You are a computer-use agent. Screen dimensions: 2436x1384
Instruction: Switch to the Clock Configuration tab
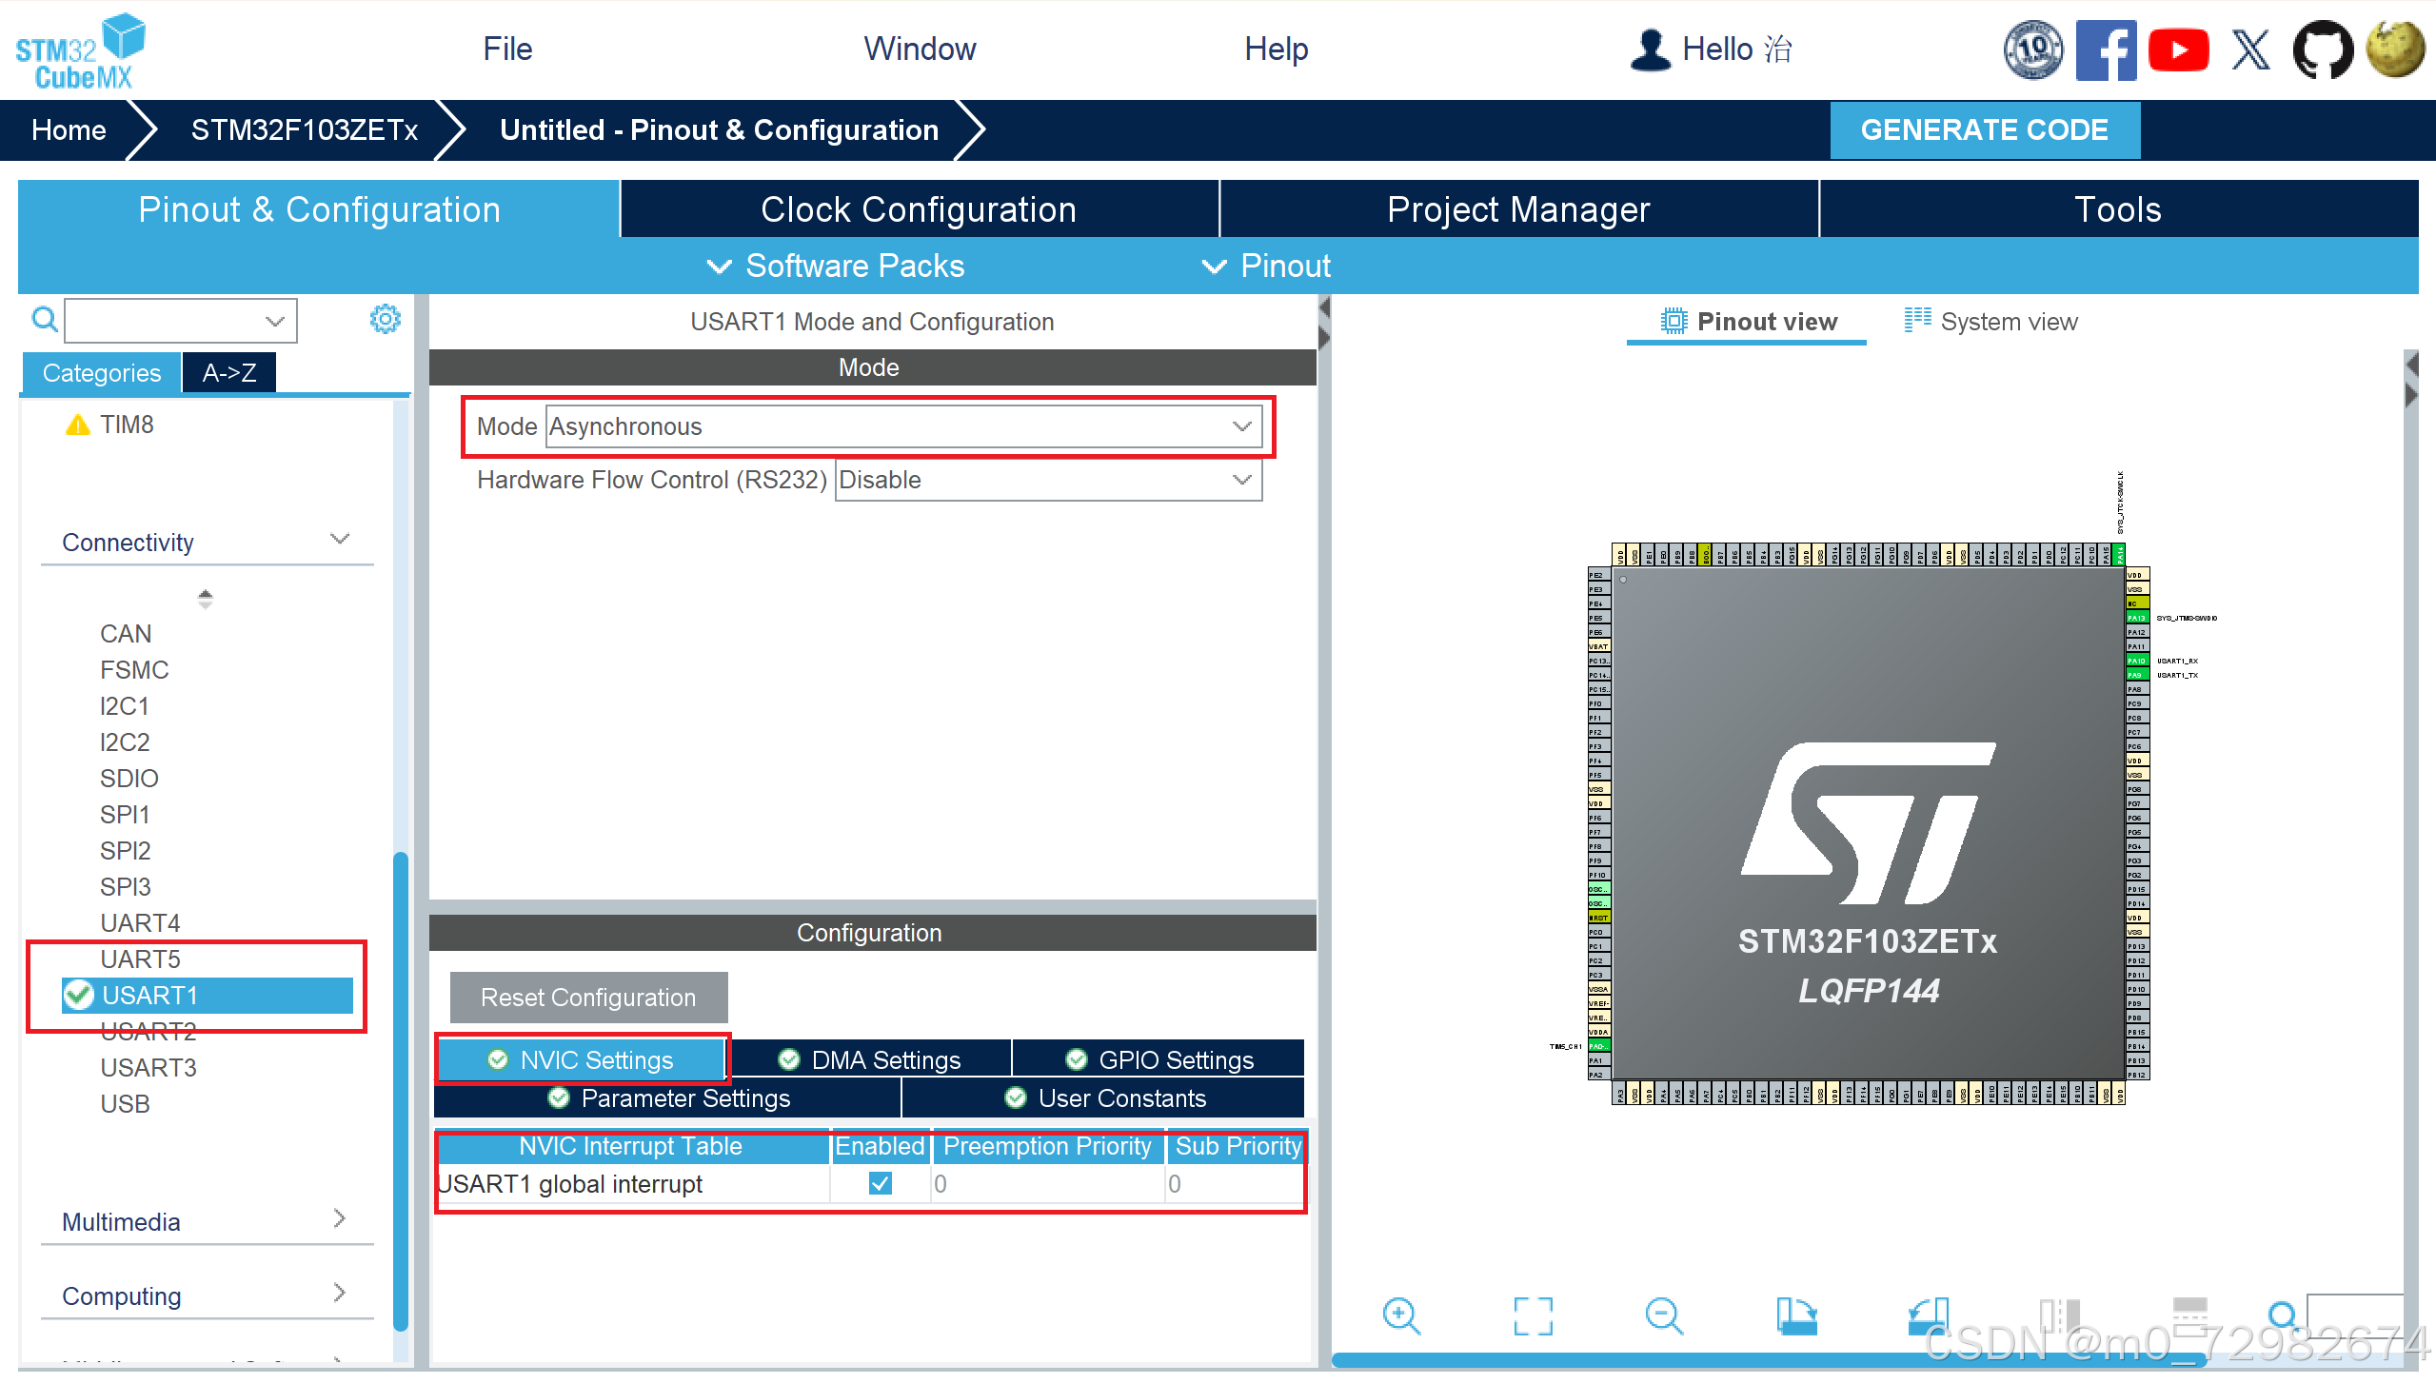point(918,208)
